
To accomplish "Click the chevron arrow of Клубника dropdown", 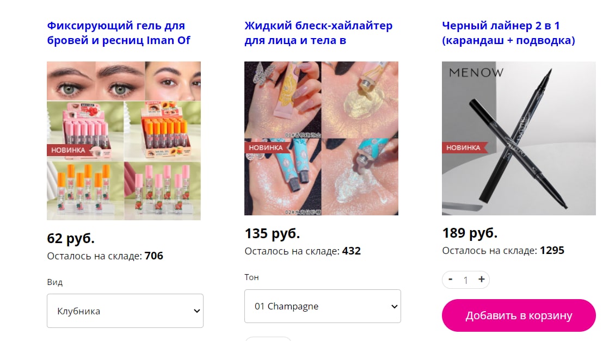I will [196, 311].
